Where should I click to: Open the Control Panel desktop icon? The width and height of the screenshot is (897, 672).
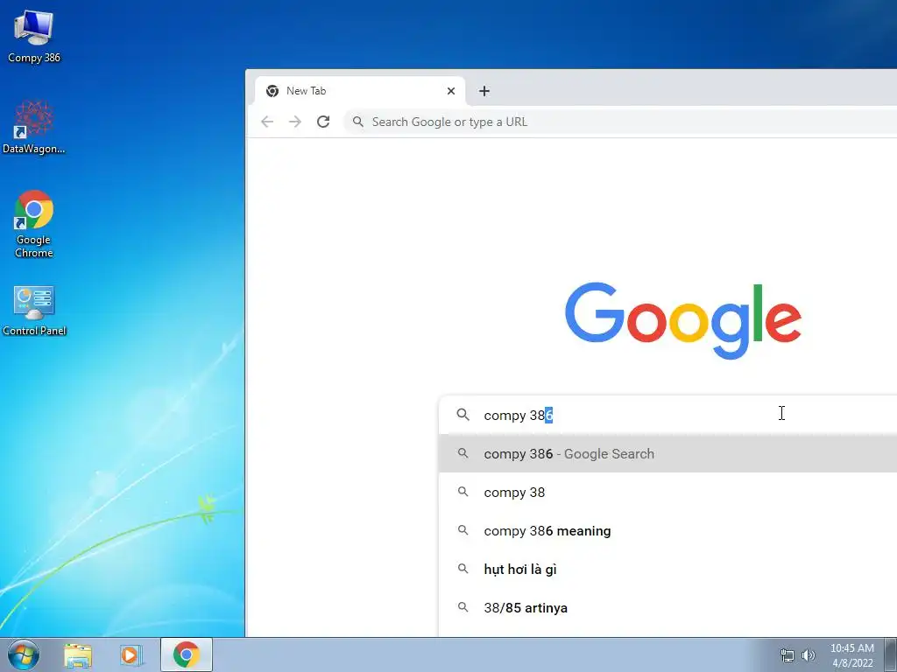34,311
